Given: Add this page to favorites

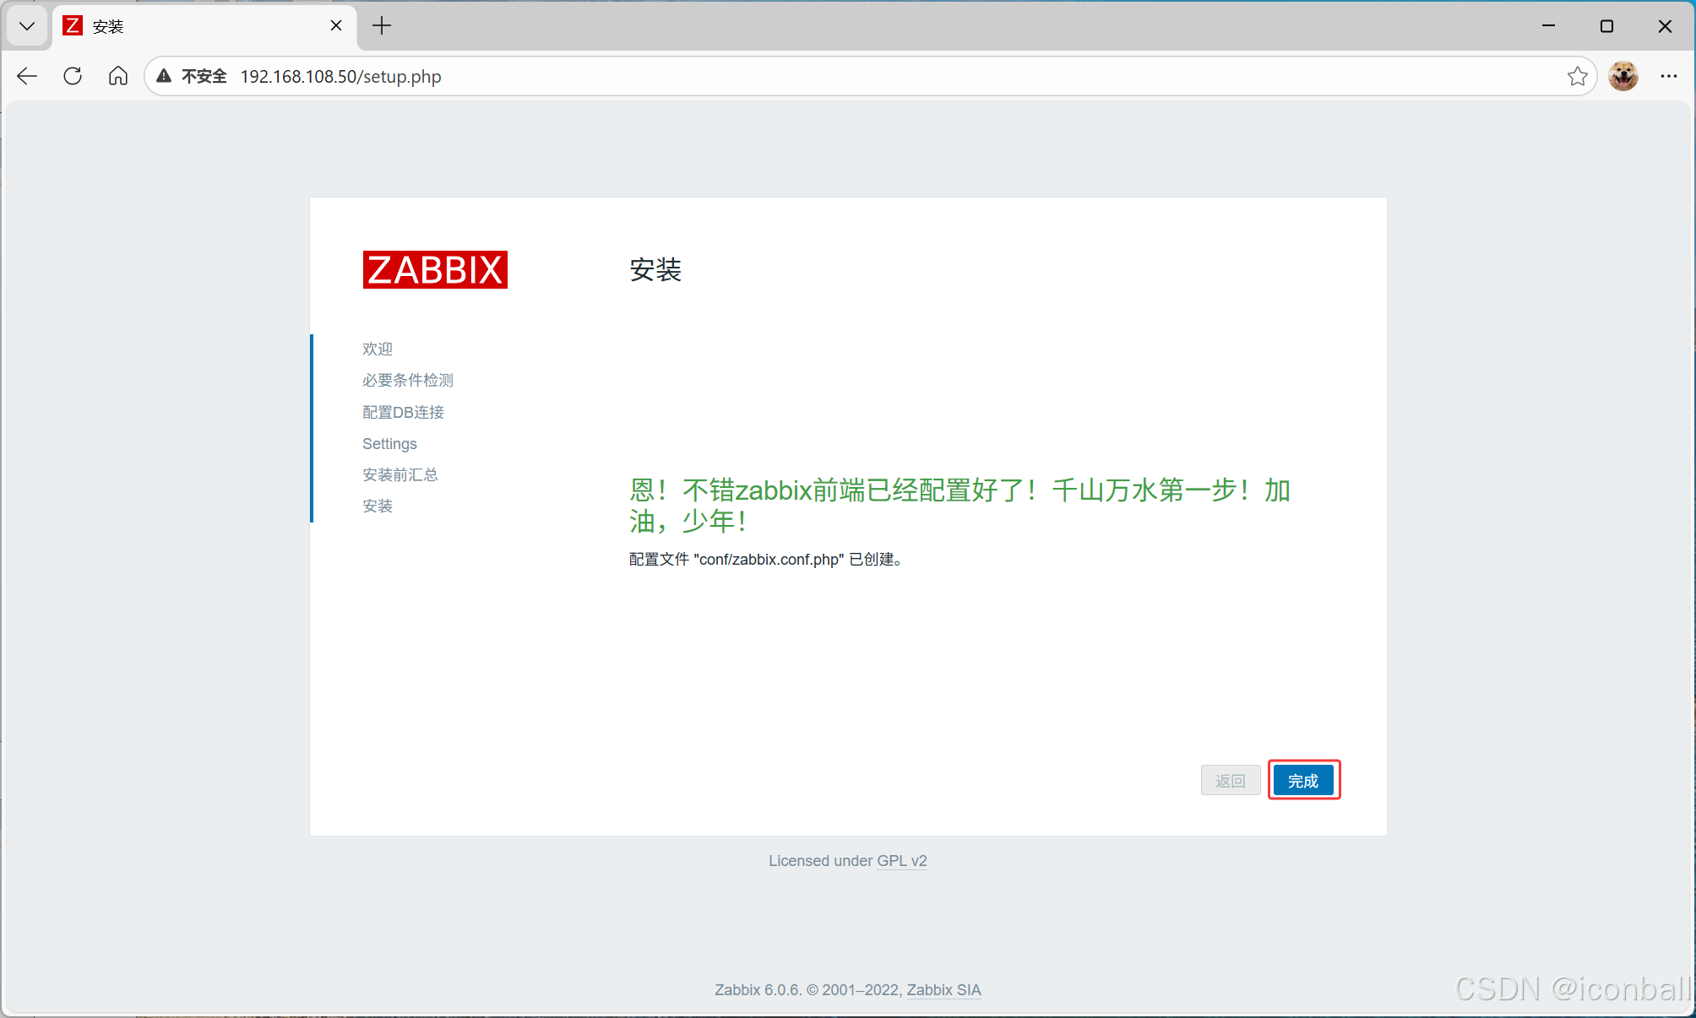Looking at the screenshot, I should tap(1578, 76).
